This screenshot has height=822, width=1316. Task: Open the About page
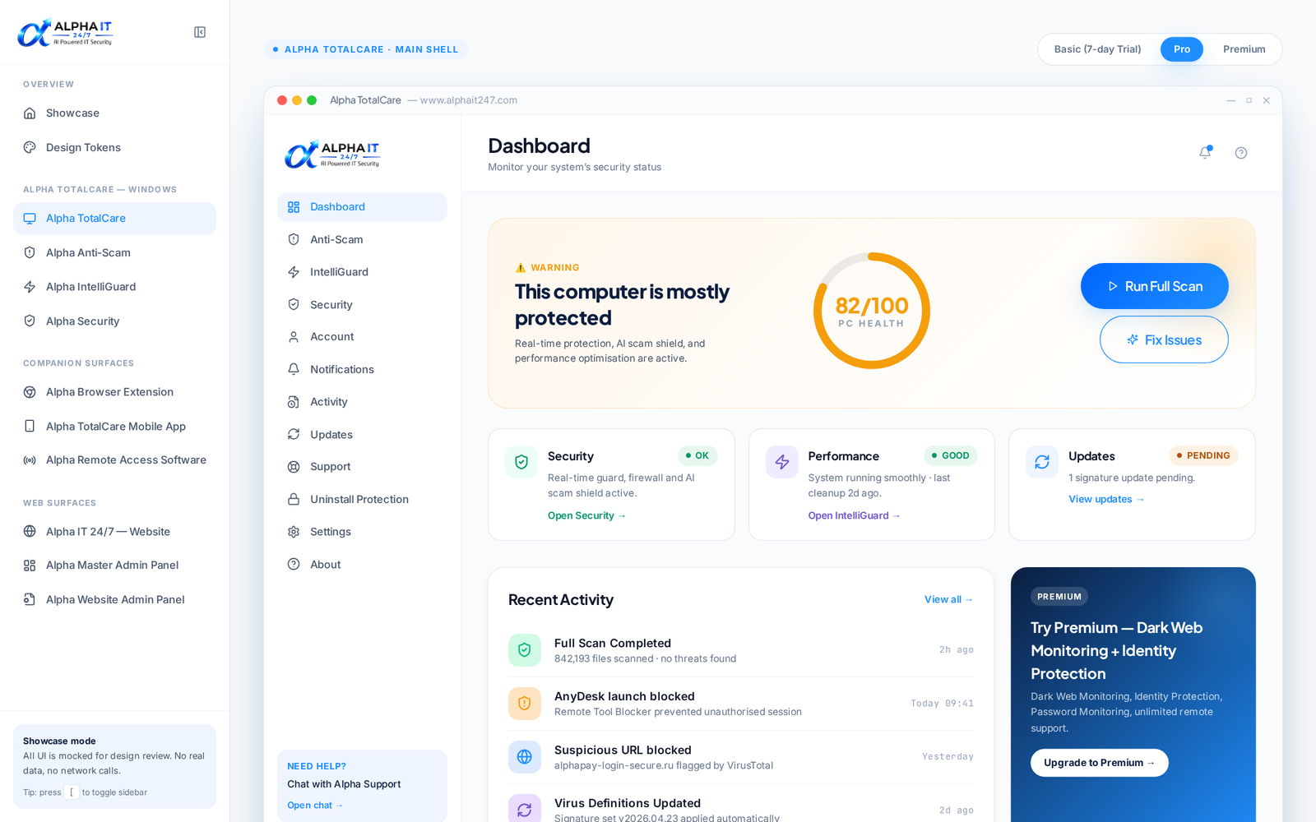[x=362, y=564]
